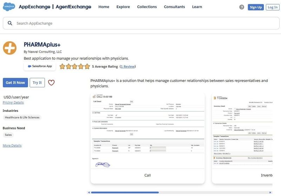This screenshot has width=281, height=196.
Task: Click the AppExchange title link
Action: (x=34, y=7)
